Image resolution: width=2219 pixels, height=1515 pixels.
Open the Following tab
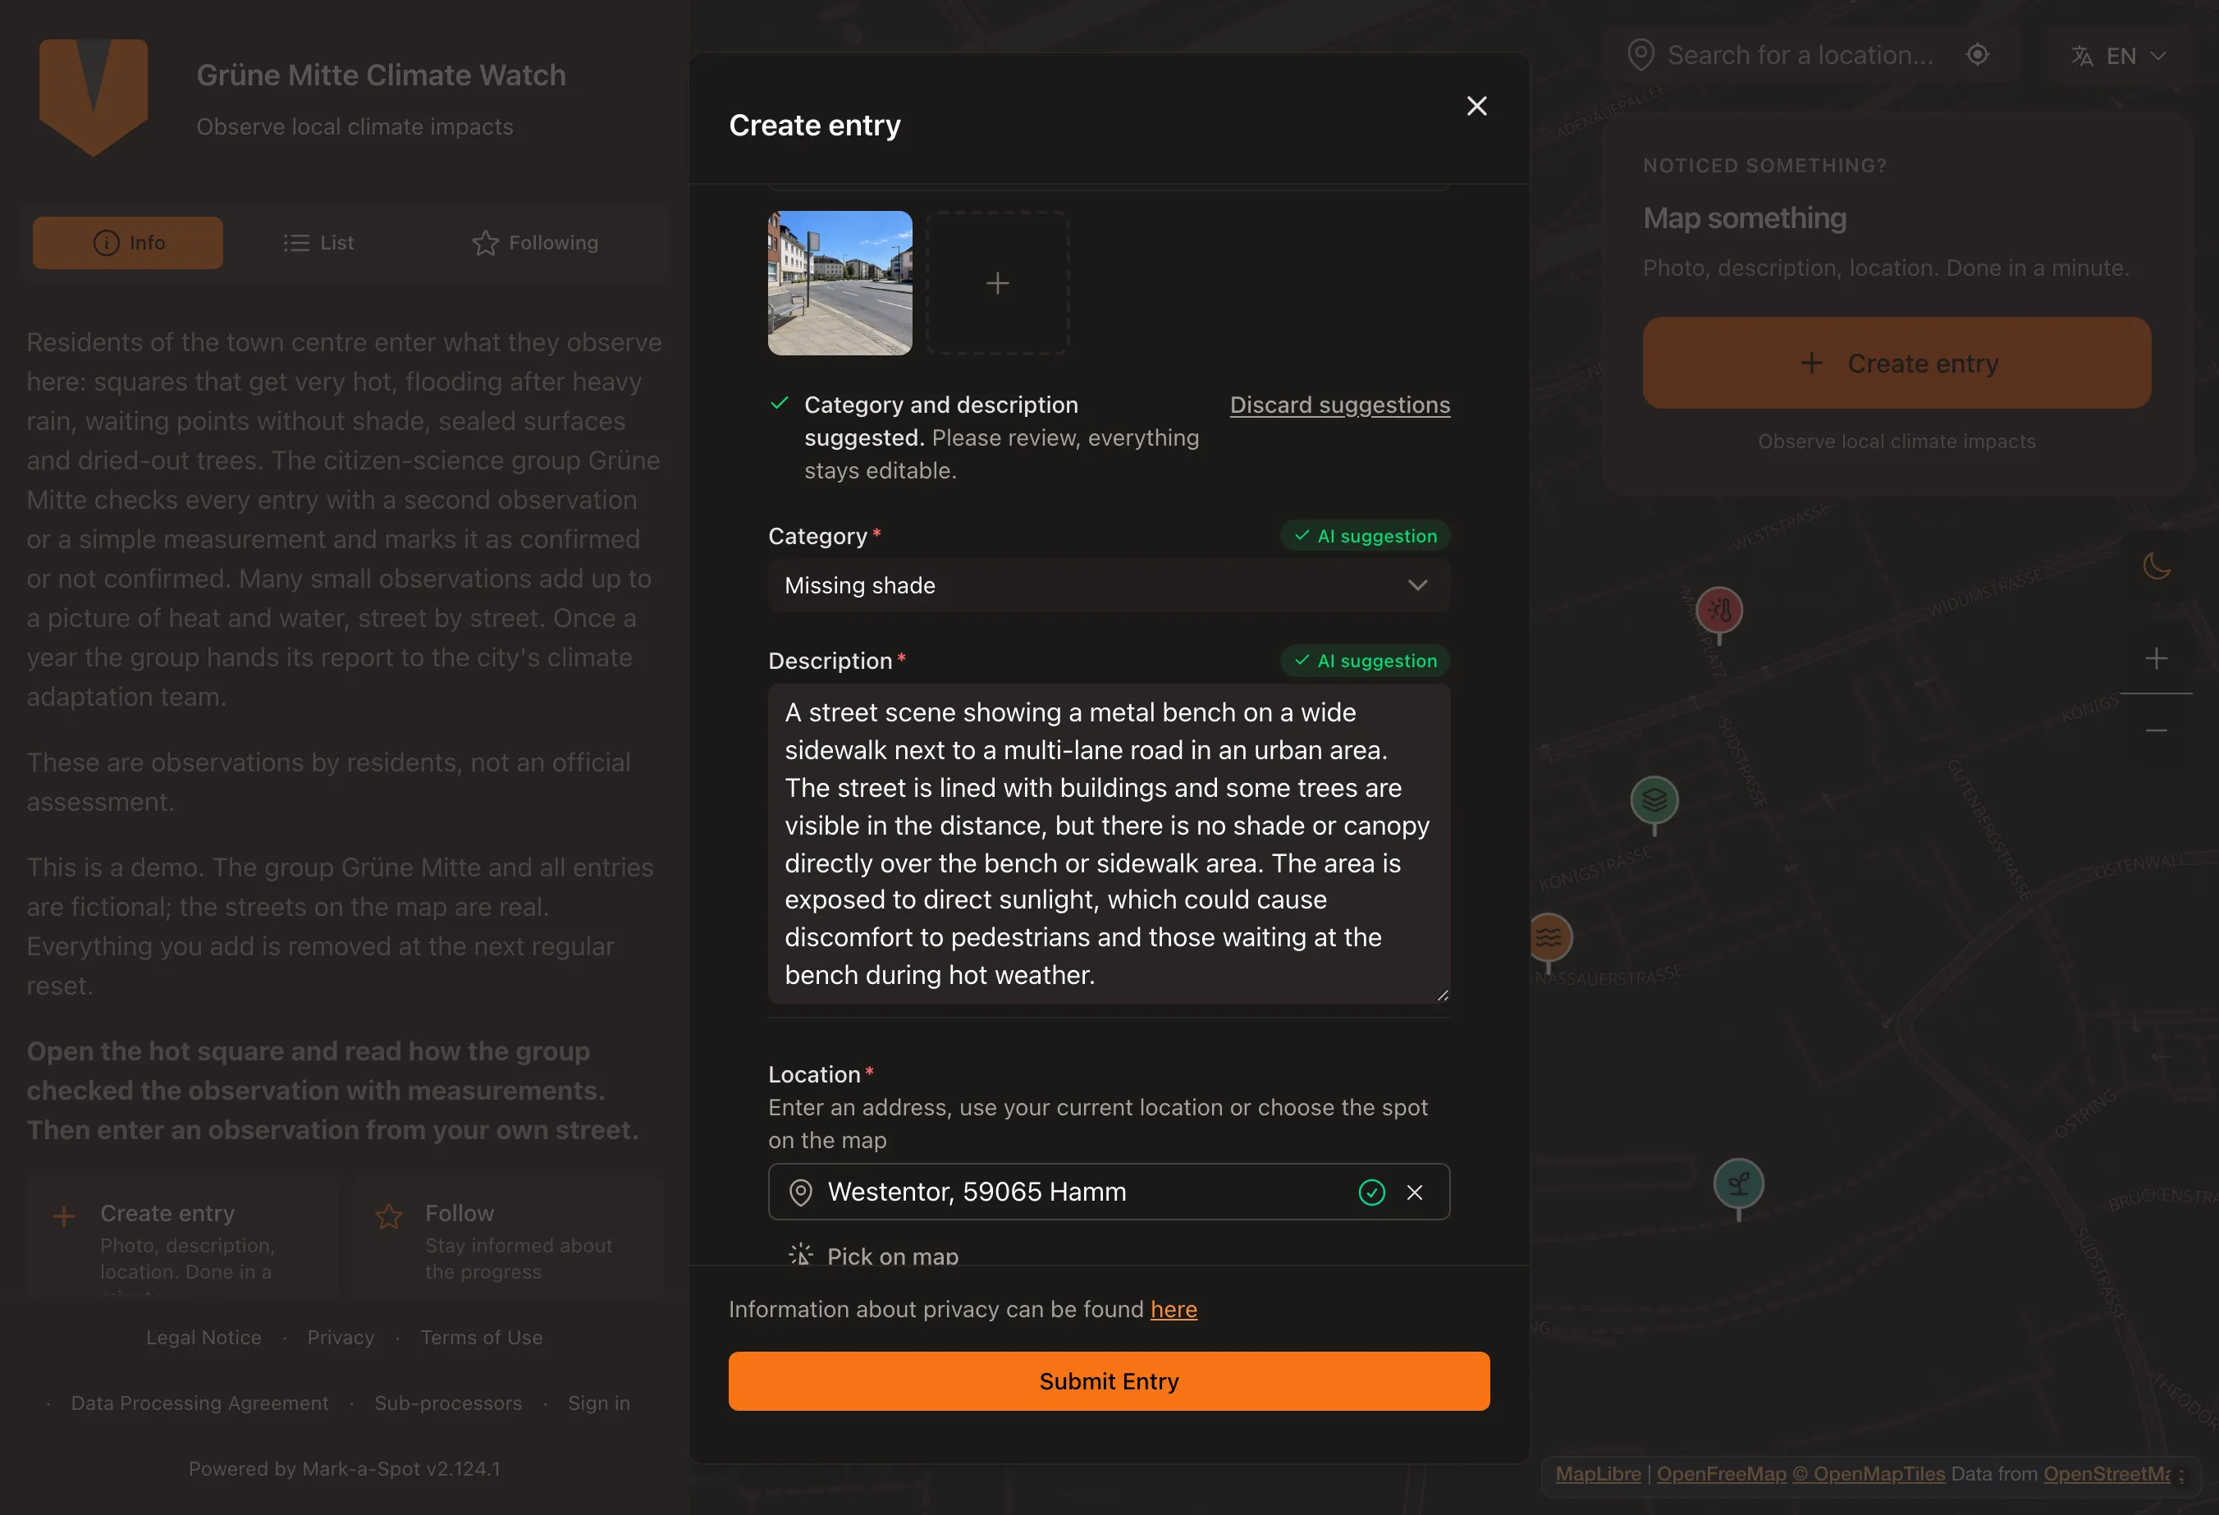click(x=536, y=242)
